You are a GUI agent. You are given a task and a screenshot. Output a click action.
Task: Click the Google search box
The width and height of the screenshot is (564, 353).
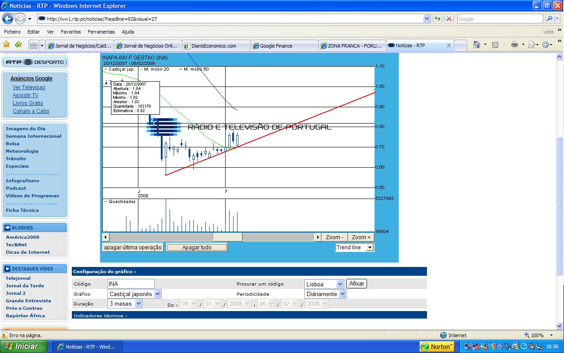point(500,19)
